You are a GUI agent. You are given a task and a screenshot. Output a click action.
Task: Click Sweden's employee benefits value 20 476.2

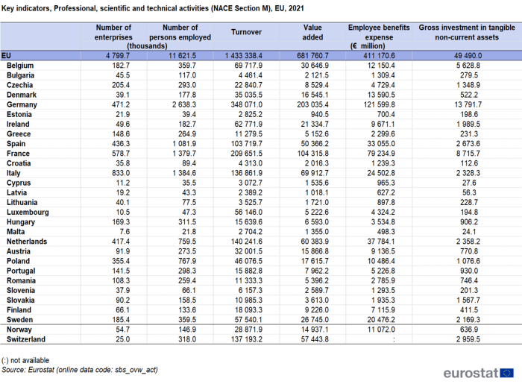click(x=381, y=320)
